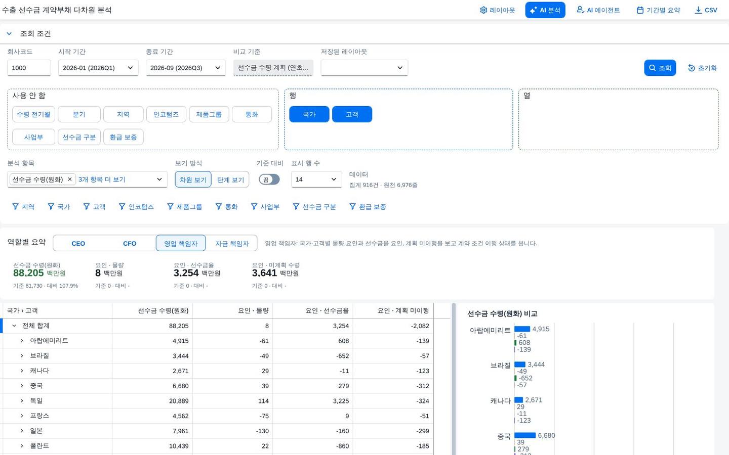The image size is (729, 455).
Task: Open 기간별 요약 calendar icon
Action: [640, 10]
